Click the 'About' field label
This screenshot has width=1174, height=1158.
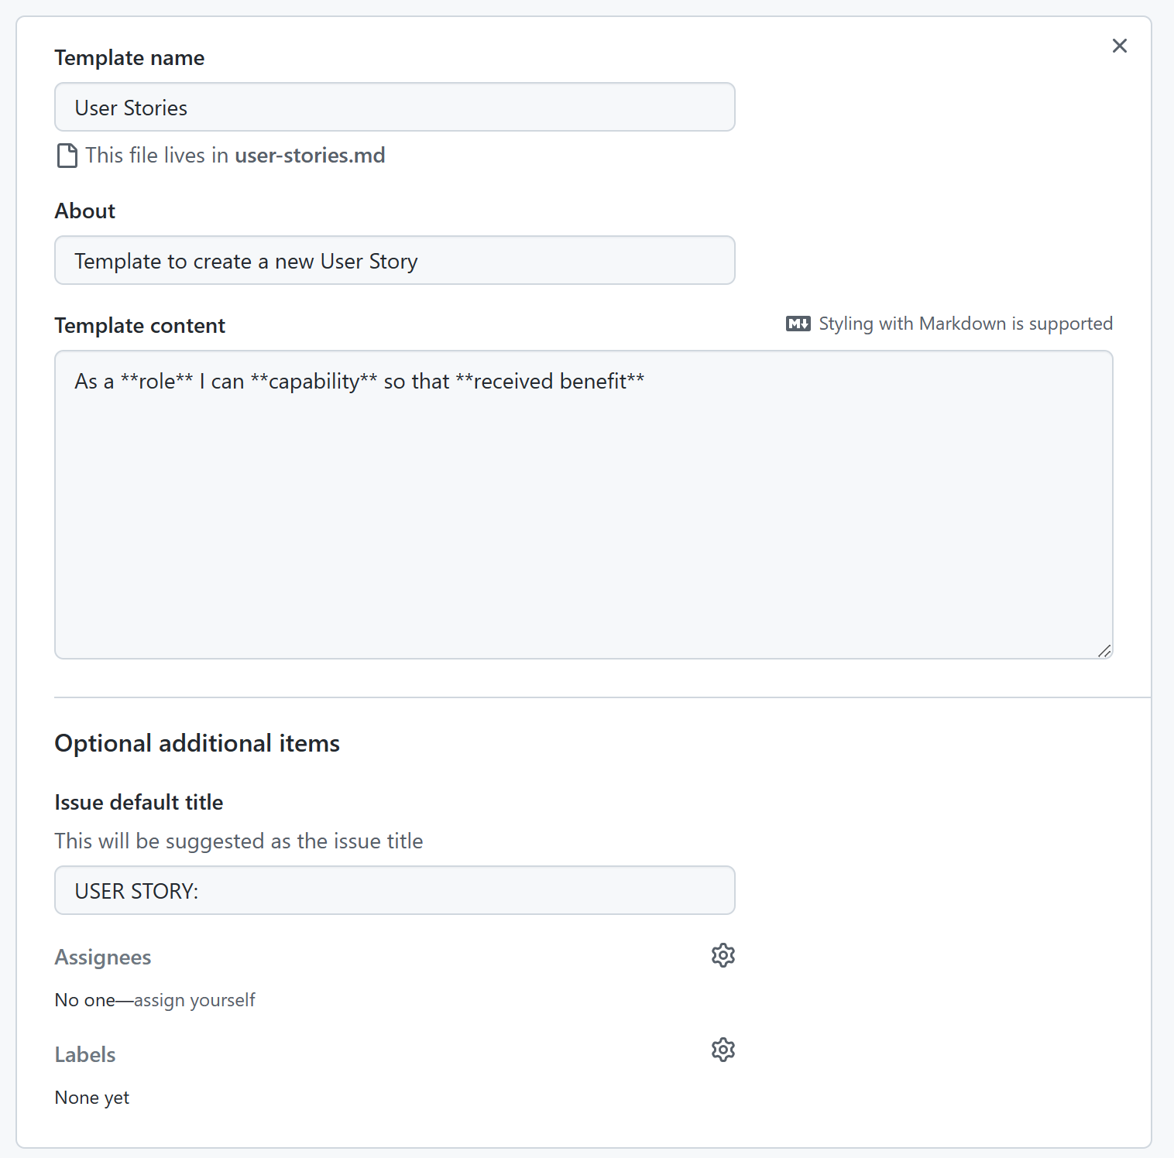pos(85,211)
